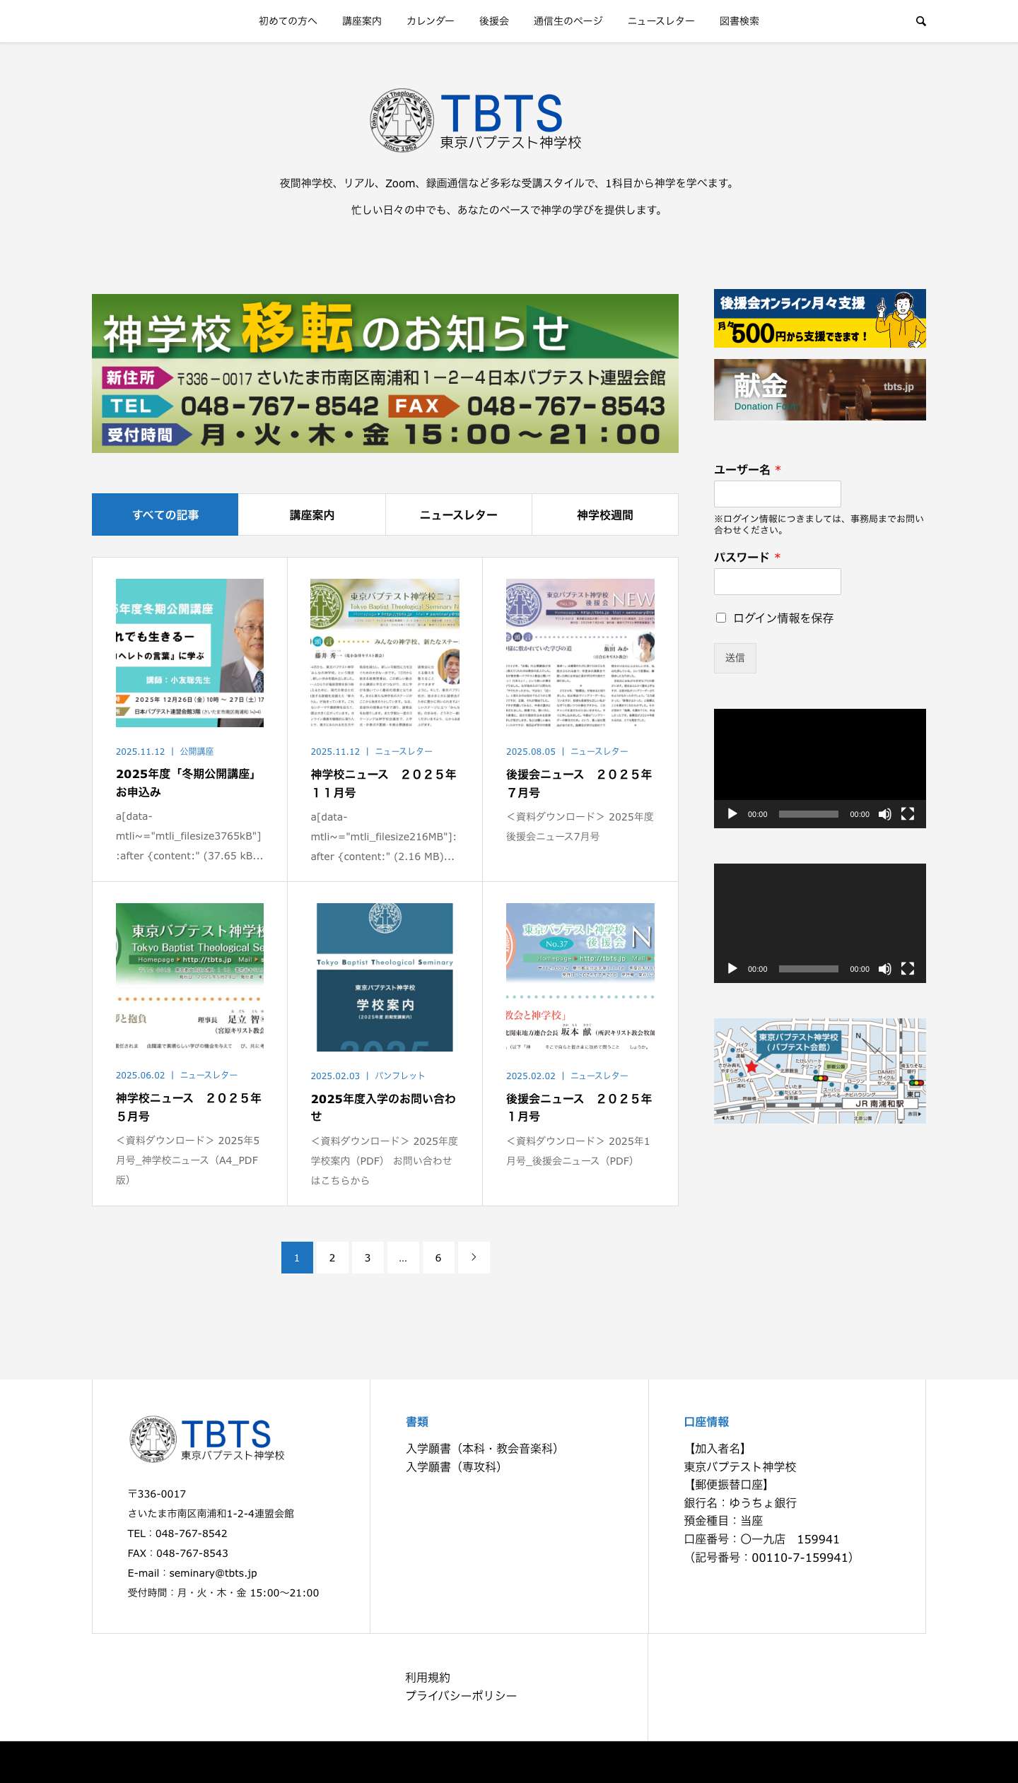Open the 後援会ニュース 1月号 thumbnail

580,977
